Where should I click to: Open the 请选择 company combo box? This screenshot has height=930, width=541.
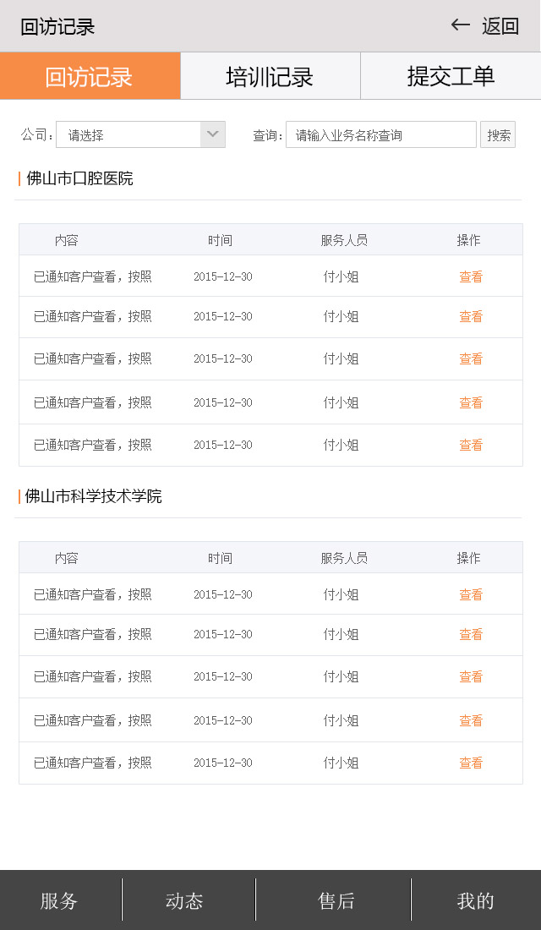(x=128, y=134)
